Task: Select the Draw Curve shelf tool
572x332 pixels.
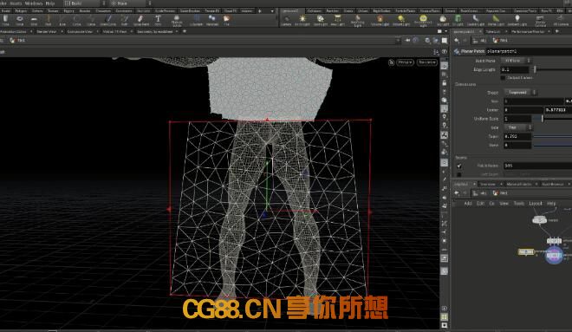Action: point(107,20)
